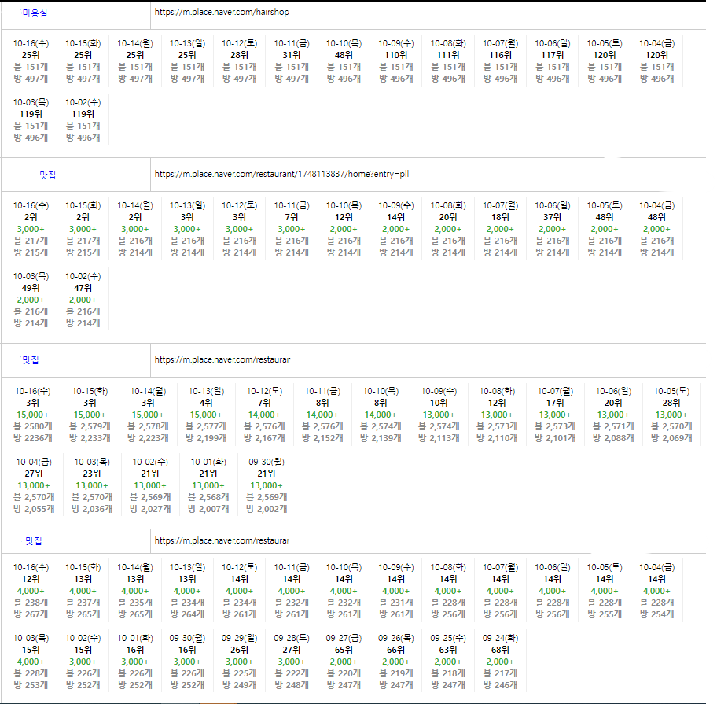Click the 10-03(목) cell ranked 49위

[x=31, y=300]
